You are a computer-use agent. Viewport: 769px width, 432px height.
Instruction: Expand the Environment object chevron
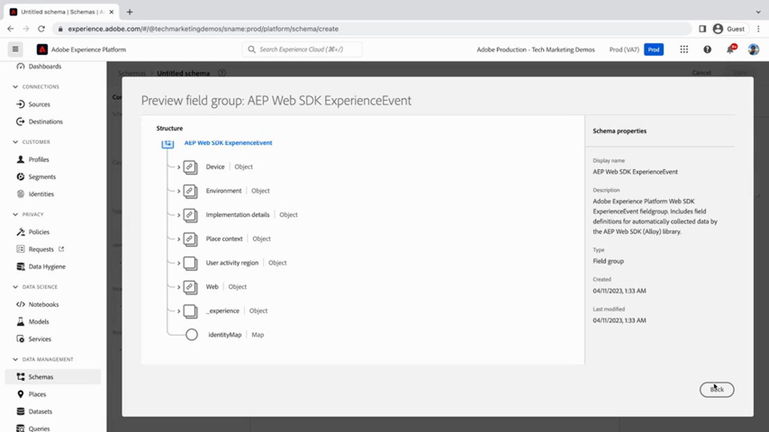[x=178, y=191]
